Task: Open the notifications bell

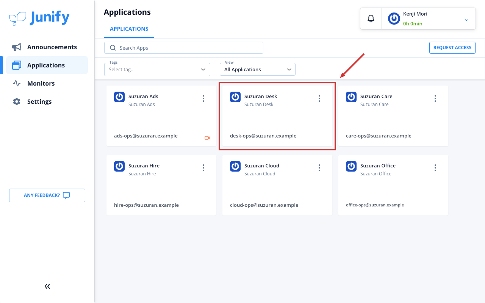Action: [x=371, y=18]
